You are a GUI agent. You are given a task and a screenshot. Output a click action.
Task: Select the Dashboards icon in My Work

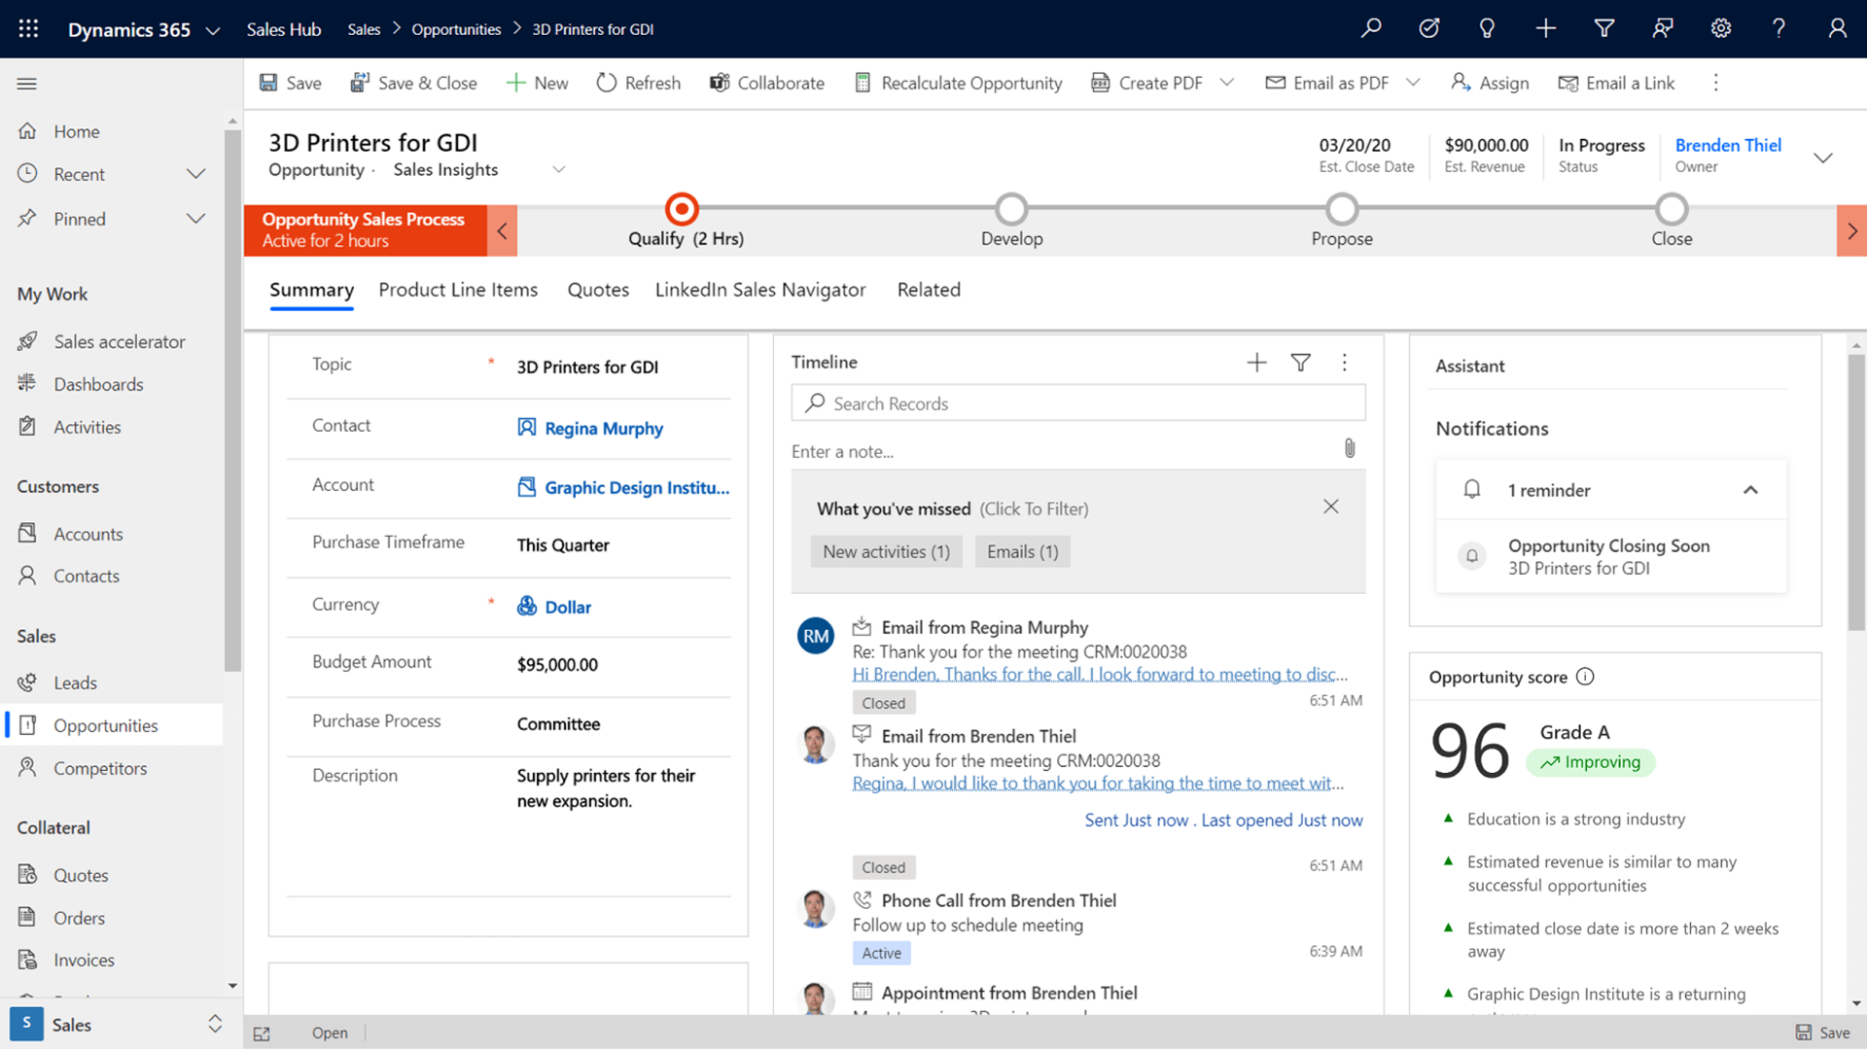[x=29, y=383]
